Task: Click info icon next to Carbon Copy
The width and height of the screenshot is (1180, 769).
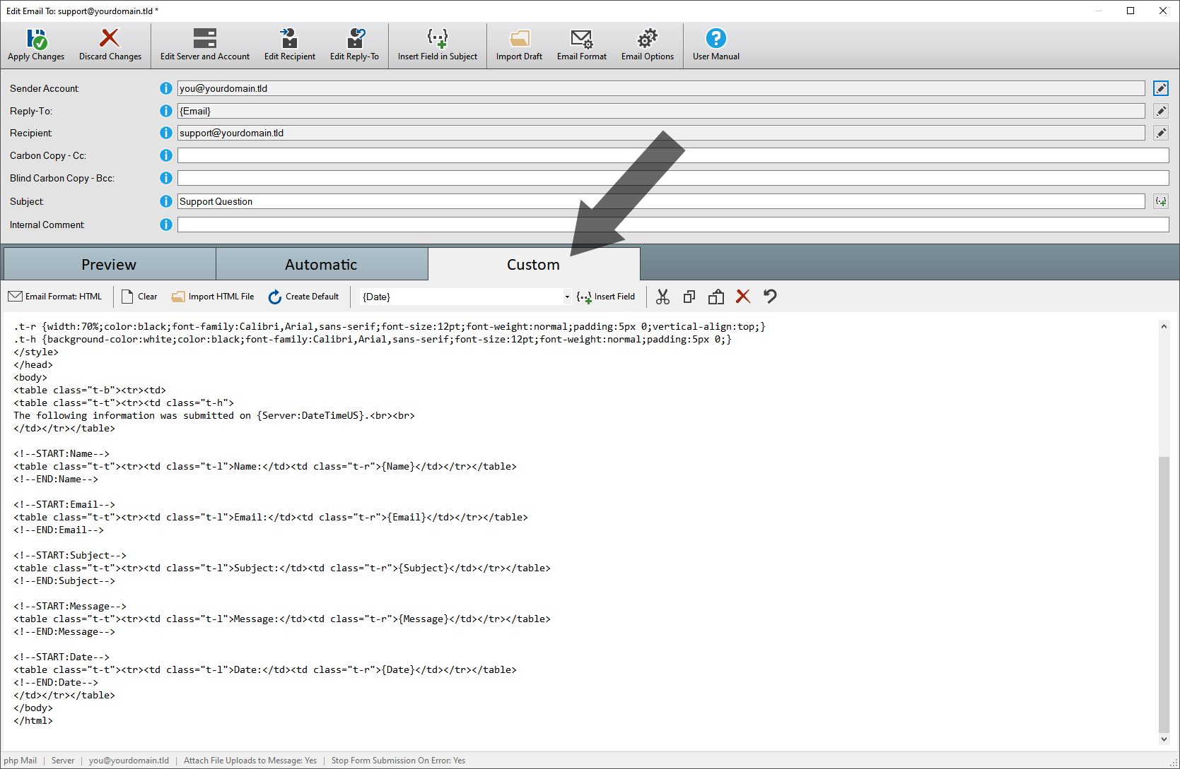Action: tap(166, 155)
